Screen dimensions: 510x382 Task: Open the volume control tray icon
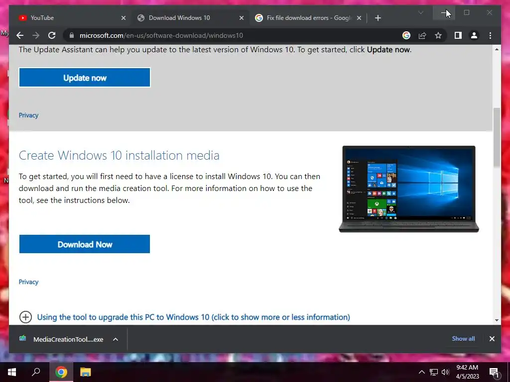click(x=445, y=372)
